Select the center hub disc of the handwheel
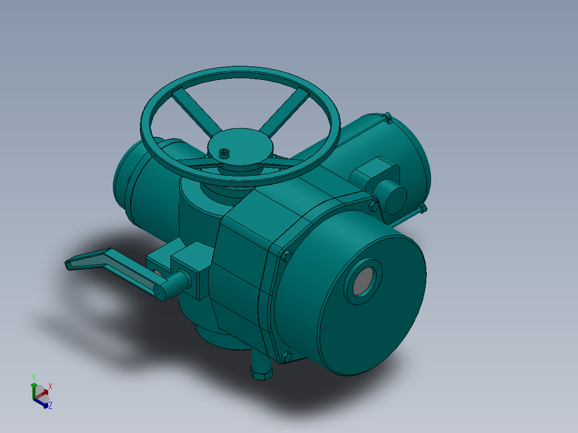Viewport: 578px width, 433px height. click(240, 147)
